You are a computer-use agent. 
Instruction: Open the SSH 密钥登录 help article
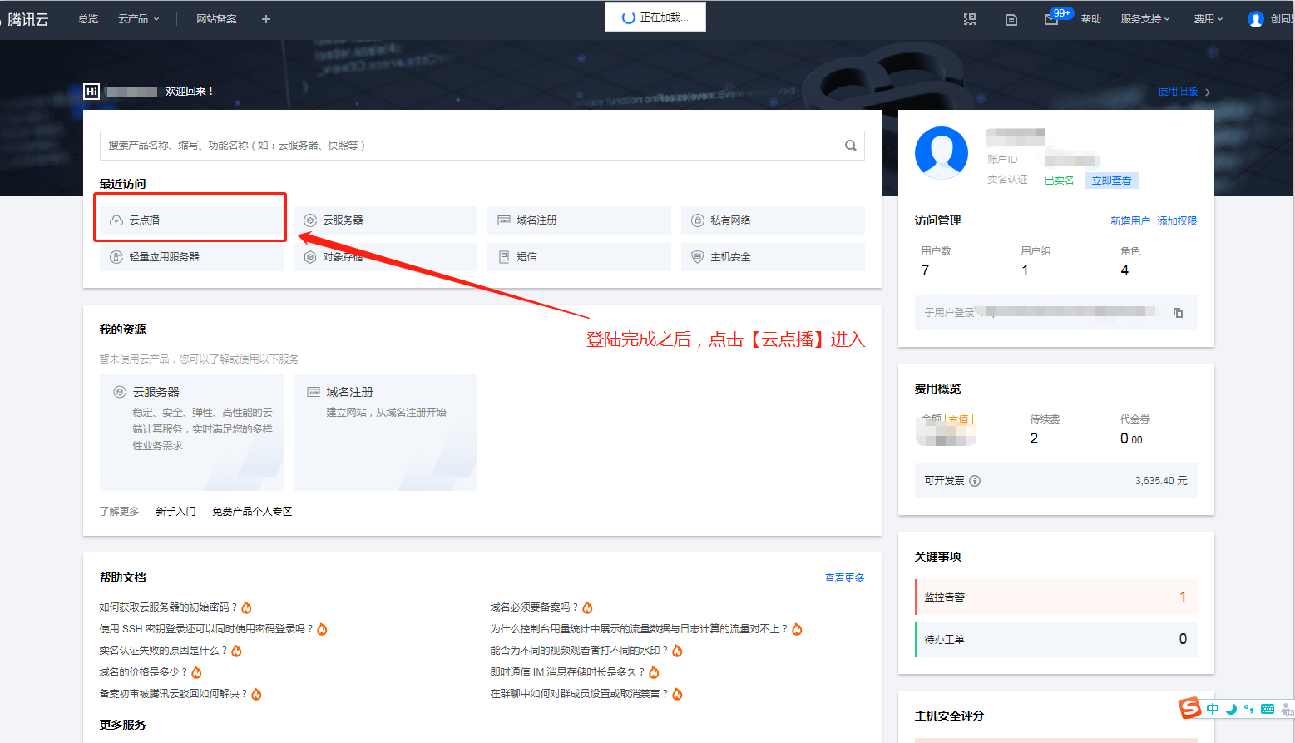click(x=206, y=629)
